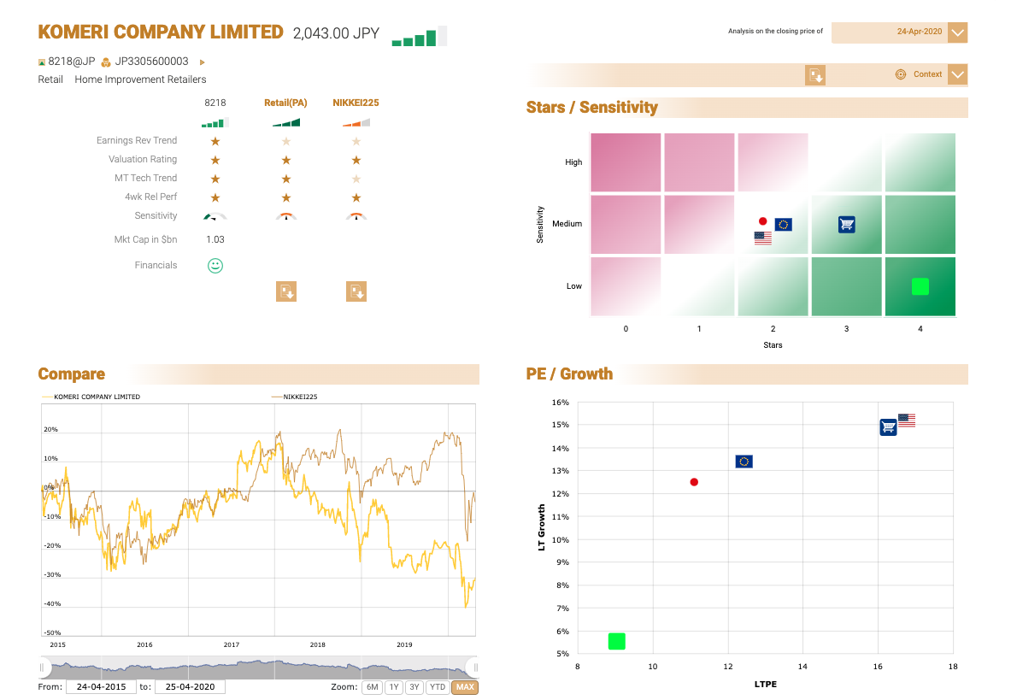Click the 1.03 market cap value
1017x700 pixels.
pyautogui.click(x=215, y=239)
